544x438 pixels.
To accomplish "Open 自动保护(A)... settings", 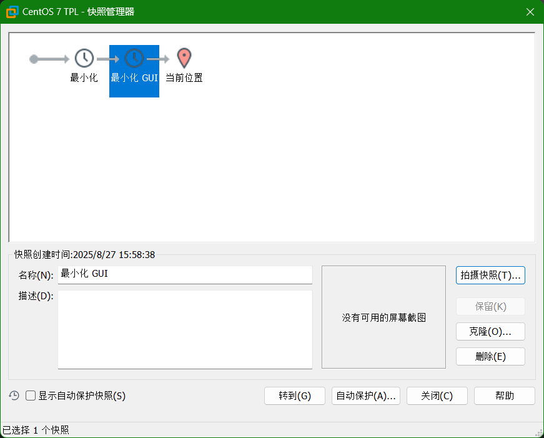I will tap(365, 396).
